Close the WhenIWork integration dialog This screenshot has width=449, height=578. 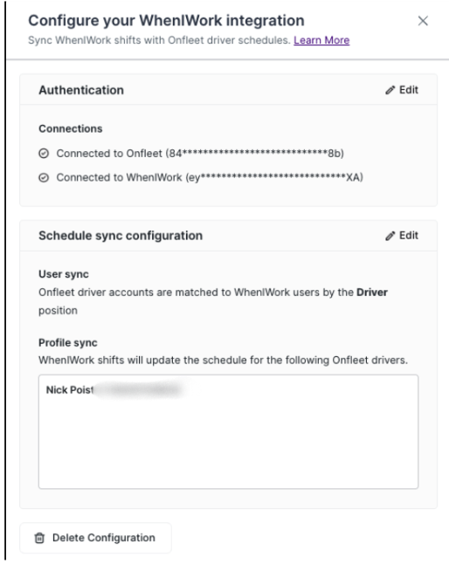(423, 21)
